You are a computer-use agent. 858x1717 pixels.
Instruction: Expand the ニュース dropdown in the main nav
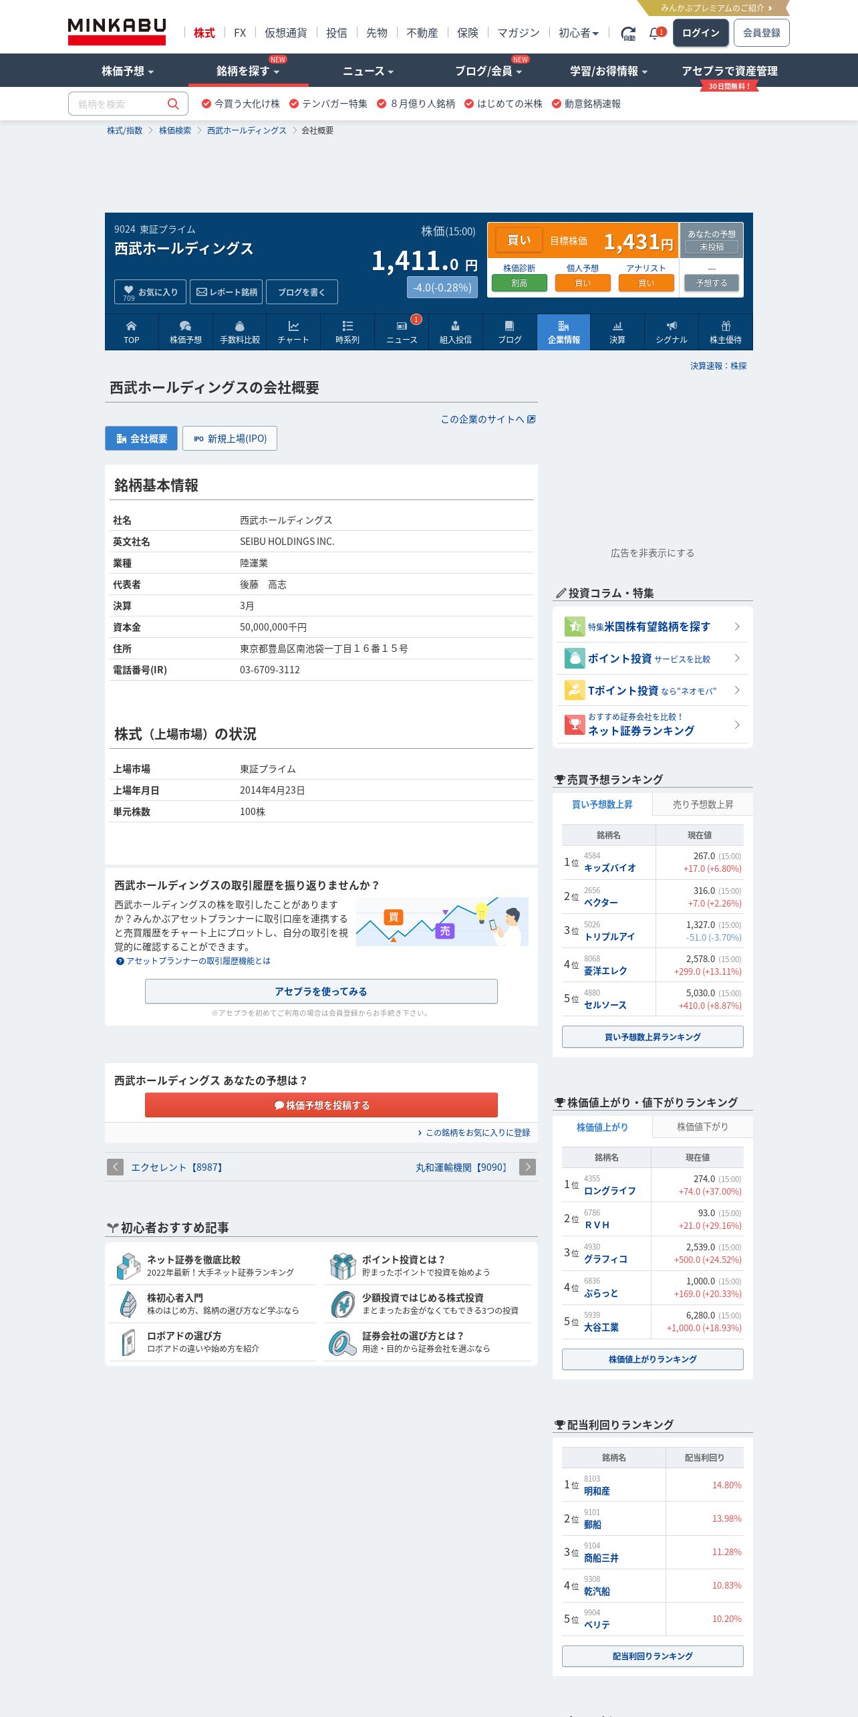[368, 71]
